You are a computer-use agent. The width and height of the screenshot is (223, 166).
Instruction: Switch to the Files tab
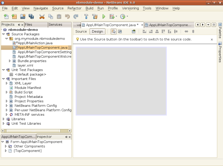coord(36,25)
